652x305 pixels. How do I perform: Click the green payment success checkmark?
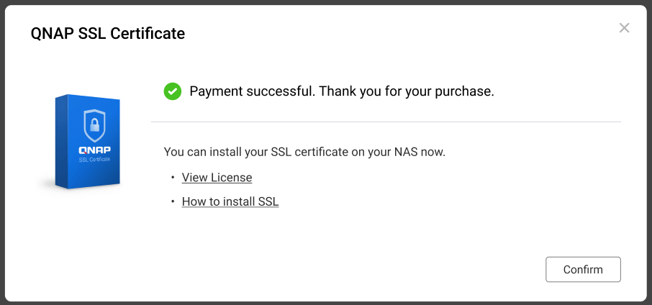[x=173, y=91]
